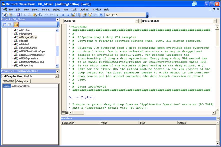Screen dimensions: 221x147
Task: Click the Expression column header in Watches
Action: (81, 123)
